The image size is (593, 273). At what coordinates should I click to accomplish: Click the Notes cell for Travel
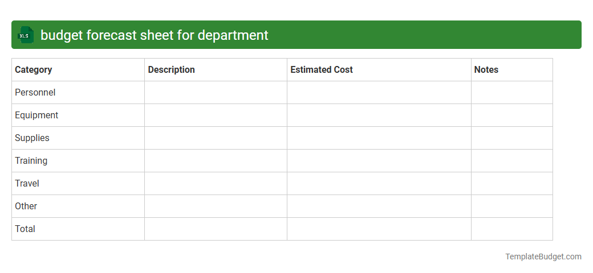click(512, 183)
